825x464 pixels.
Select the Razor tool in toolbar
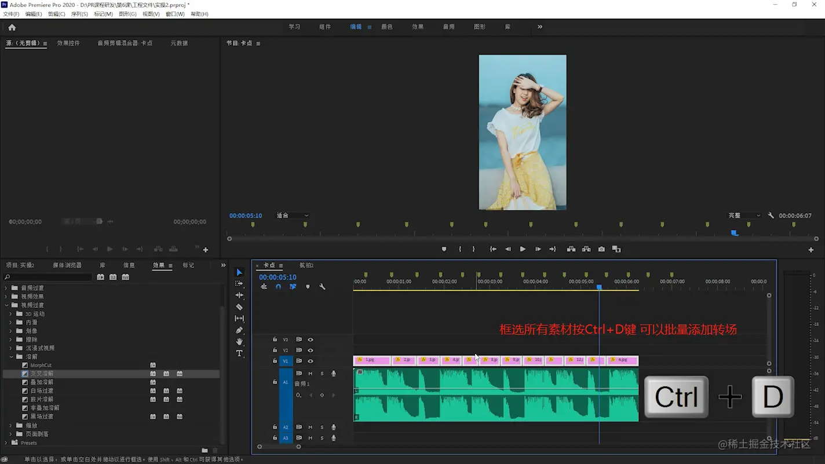coord(239,307)
